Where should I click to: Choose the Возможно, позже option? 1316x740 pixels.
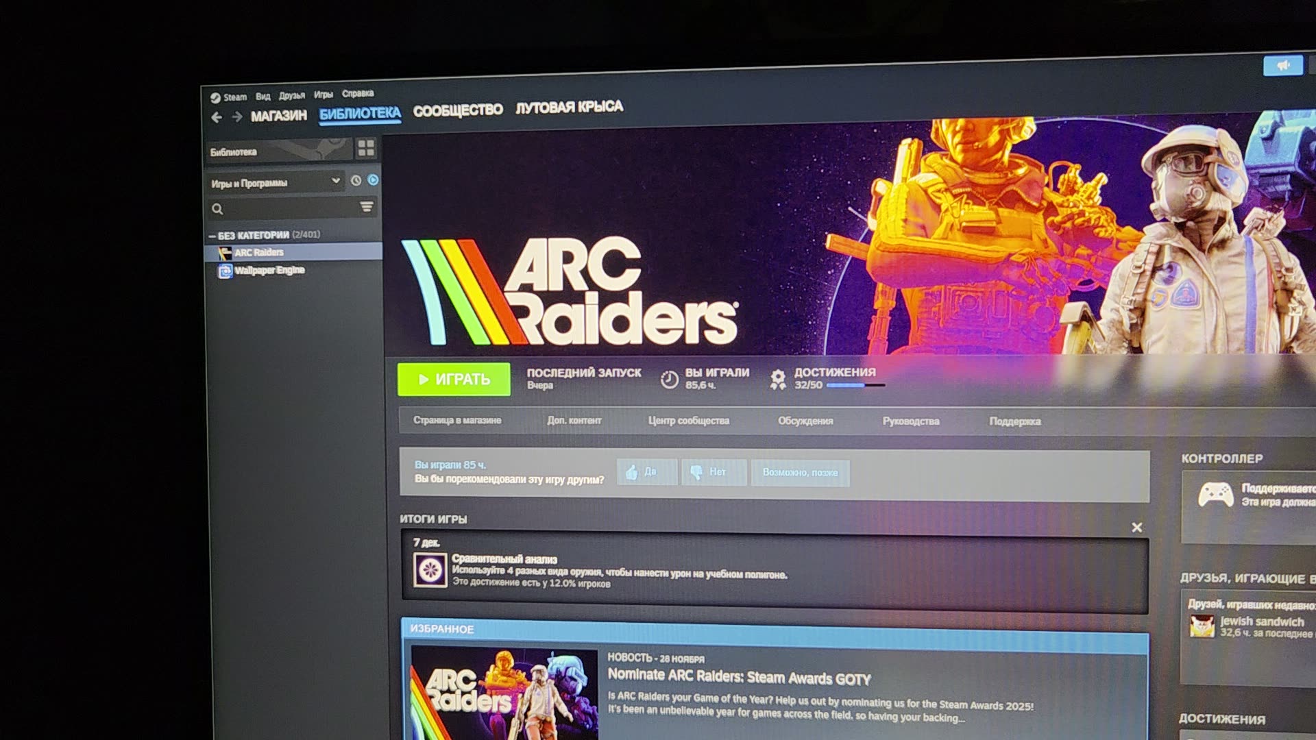800,473
